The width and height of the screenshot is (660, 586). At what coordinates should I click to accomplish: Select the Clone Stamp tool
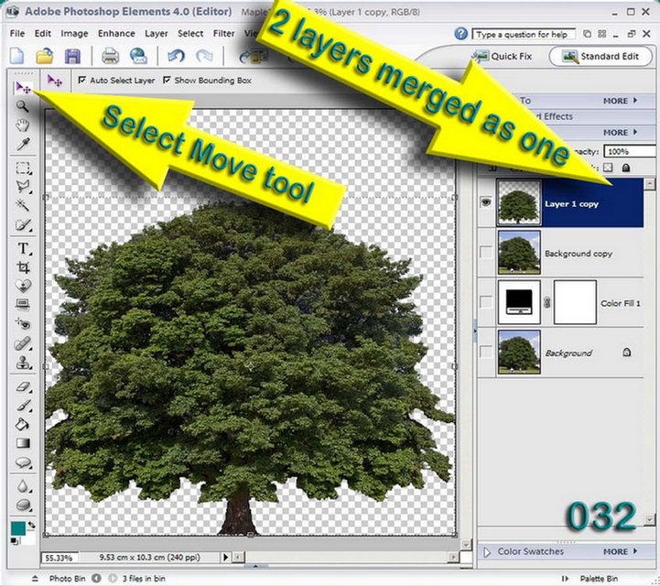(23, 363)
